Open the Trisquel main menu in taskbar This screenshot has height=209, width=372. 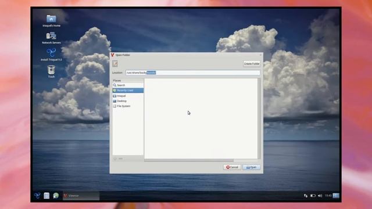coord(37,196)
